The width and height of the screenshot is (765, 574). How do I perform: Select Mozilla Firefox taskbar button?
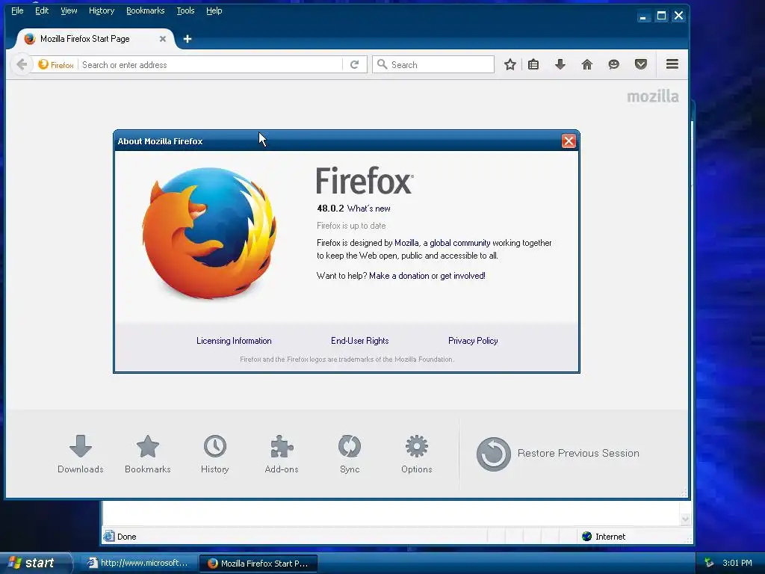click(258, 564)
